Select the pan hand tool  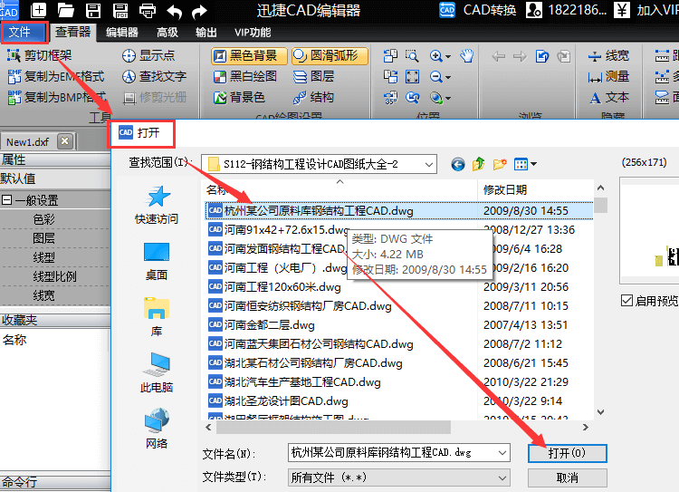coord(467,55)
